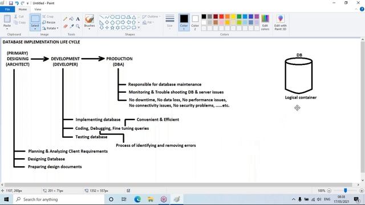The height and width of the screenshot is (205, 365).
Task: Click the Crop button
Action: click(x=48, y=17)
